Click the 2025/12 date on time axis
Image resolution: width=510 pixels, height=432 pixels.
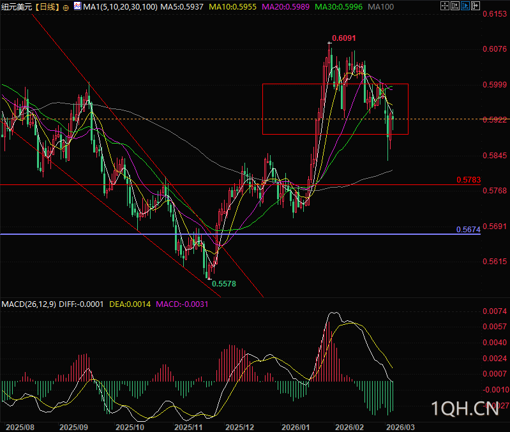pos(240,426)
